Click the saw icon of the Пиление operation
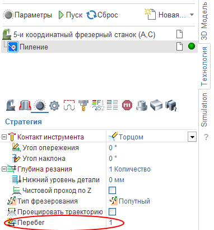The height and width of the screenshot is (230, 214). (13, 47)
